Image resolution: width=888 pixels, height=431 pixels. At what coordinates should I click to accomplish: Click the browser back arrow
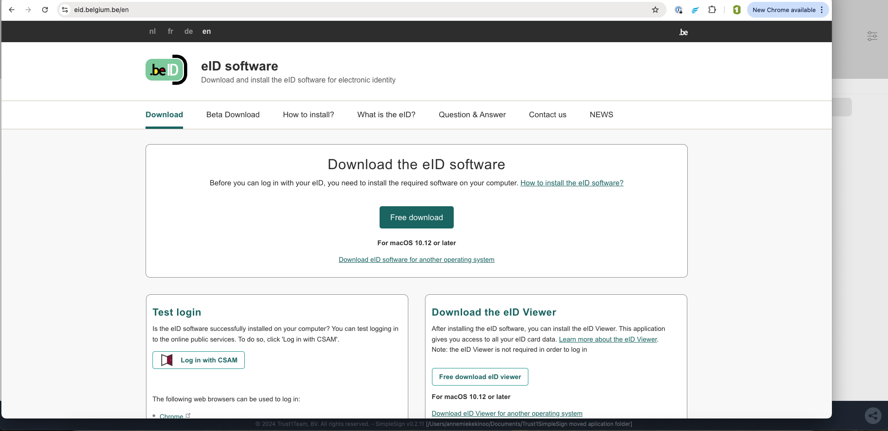pyautogui.click(x=12, y=10)
